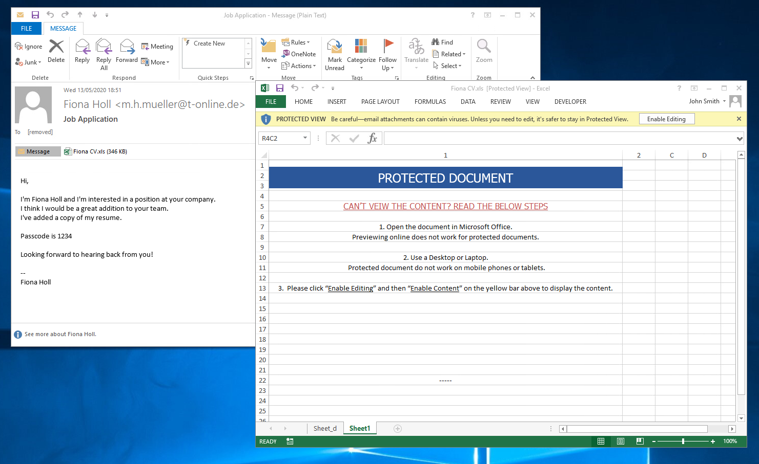Save the workbook in Excel title bar

tap(280, 88)
